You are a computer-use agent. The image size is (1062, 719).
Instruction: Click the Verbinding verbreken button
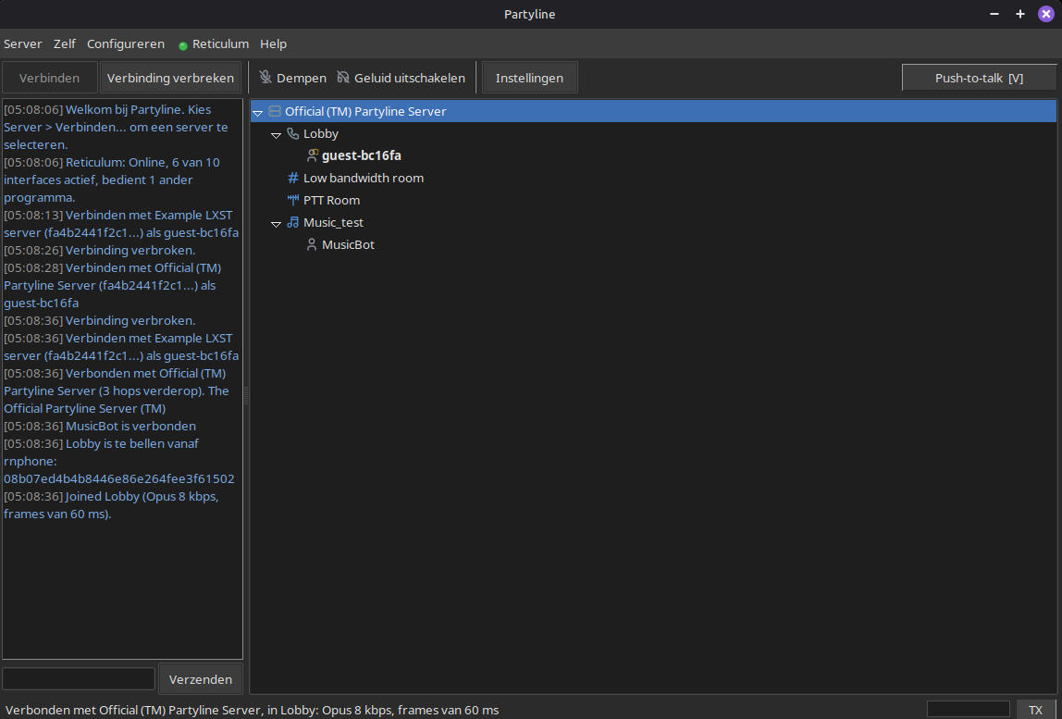170,78
